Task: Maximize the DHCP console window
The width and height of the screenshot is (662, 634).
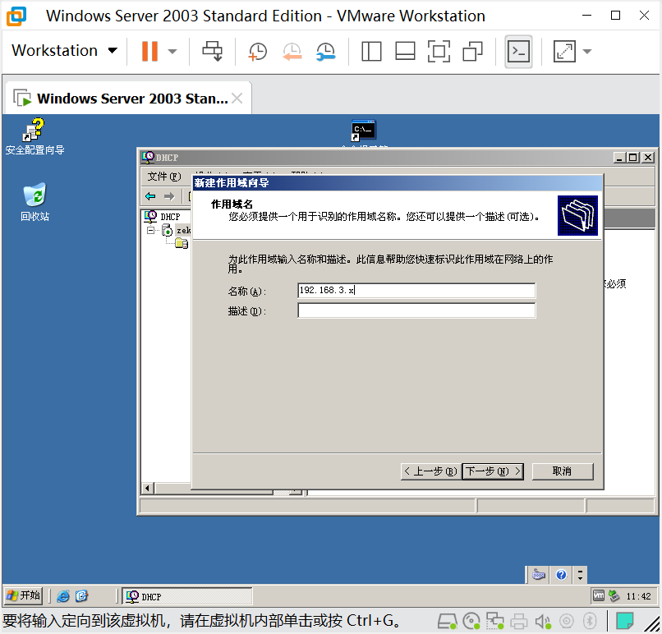Action: (x=633, y=158)
